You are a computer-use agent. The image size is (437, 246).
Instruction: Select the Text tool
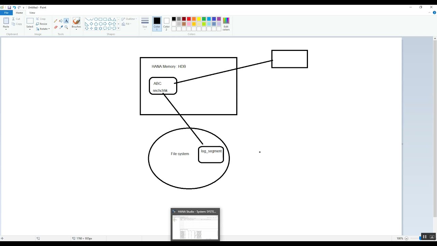tap(66, 21)
